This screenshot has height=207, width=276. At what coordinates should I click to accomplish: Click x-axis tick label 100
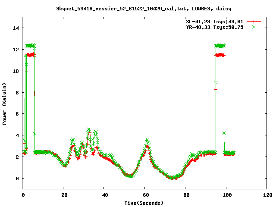pos(227,195)
